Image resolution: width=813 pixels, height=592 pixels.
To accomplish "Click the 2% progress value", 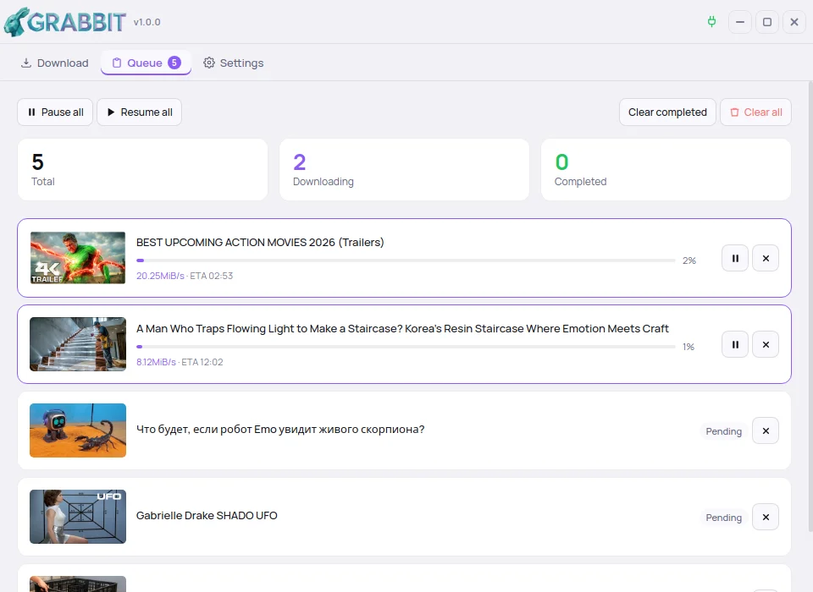I will click(x=689, y=260).
